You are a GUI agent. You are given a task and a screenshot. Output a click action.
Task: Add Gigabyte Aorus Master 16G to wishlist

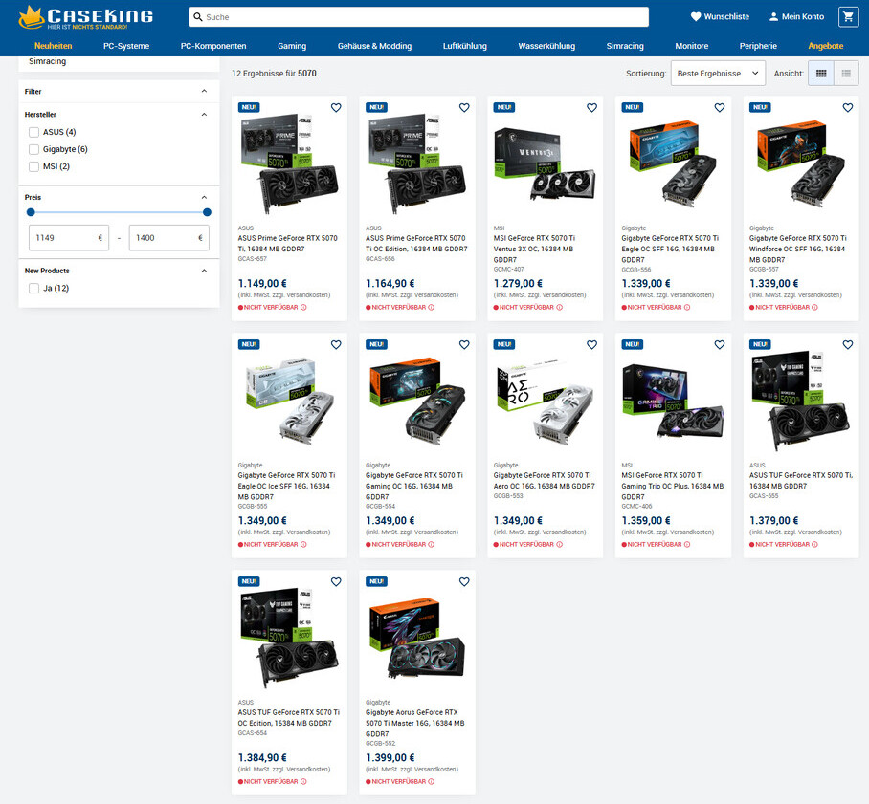pos(464,581)
